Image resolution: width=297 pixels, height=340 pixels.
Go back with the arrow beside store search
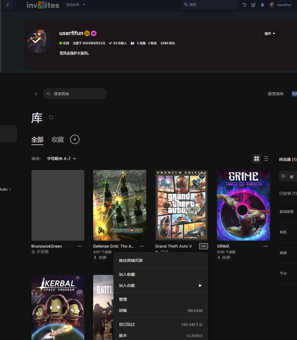point(36,94)
